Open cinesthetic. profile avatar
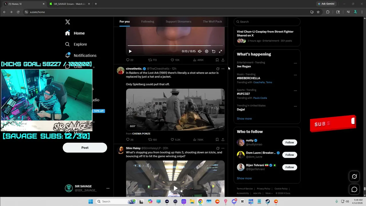 pos(121,70)
